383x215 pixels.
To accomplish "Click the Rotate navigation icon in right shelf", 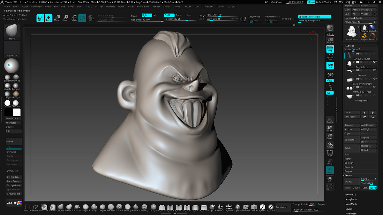I will tap(330, 145).
